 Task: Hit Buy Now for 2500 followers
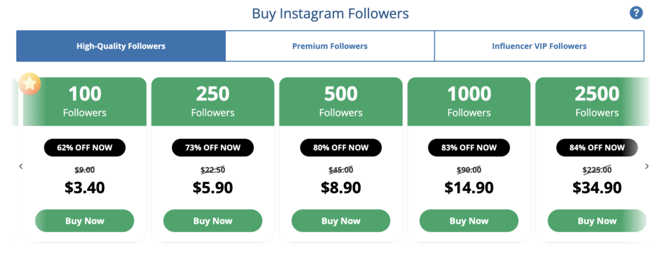[x=597, y=221]
